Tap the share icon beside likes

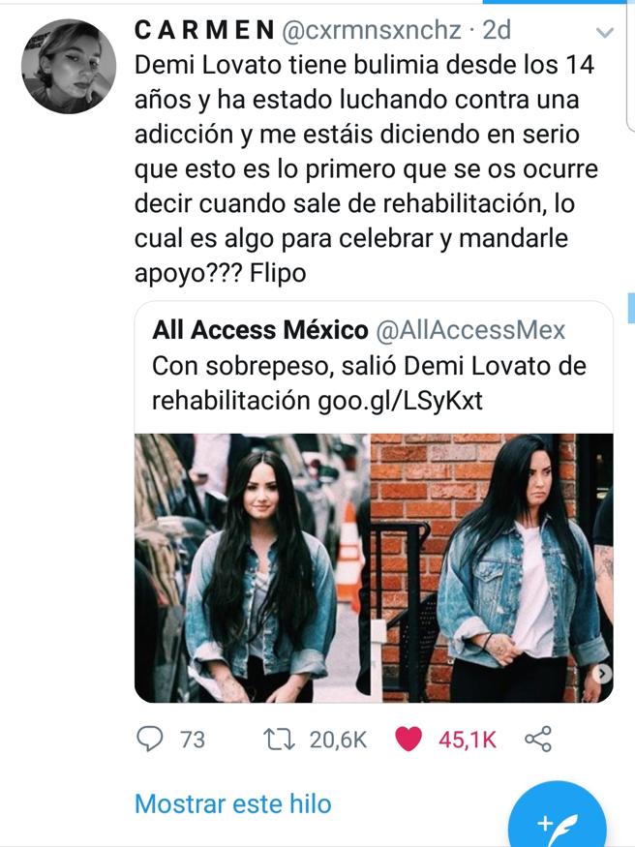538,739
